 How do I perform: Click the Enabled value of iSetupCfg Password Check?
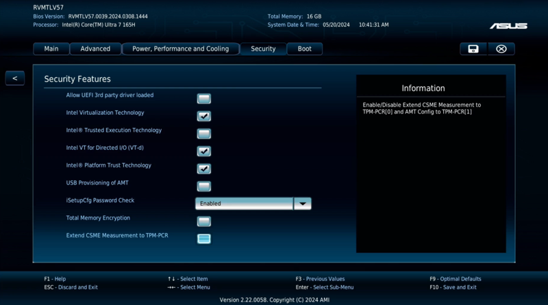click(244, 204)
